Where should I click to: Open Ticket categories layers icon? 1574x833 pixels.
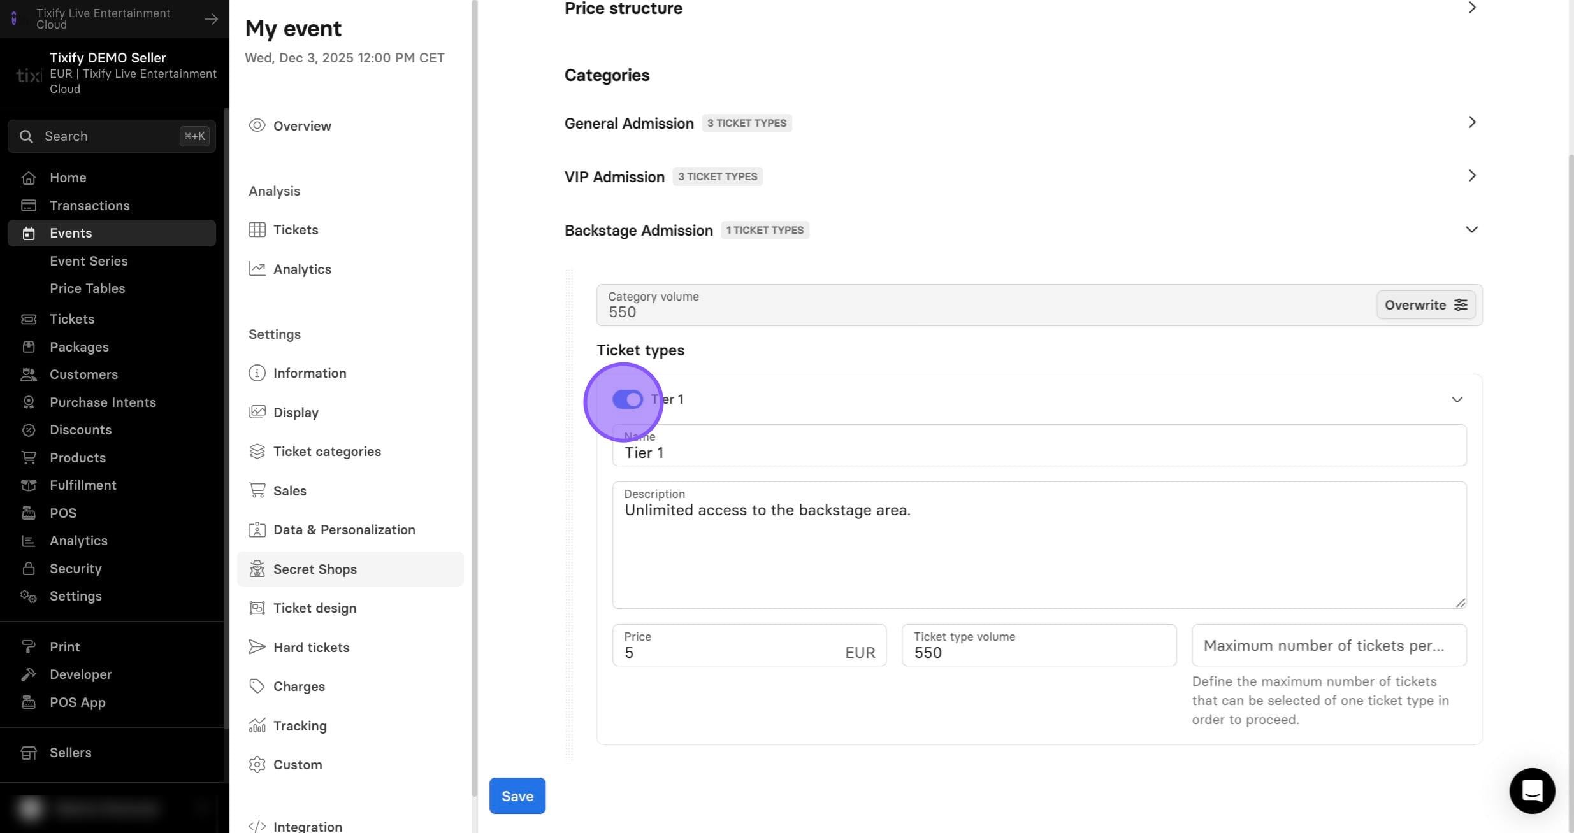257,451
